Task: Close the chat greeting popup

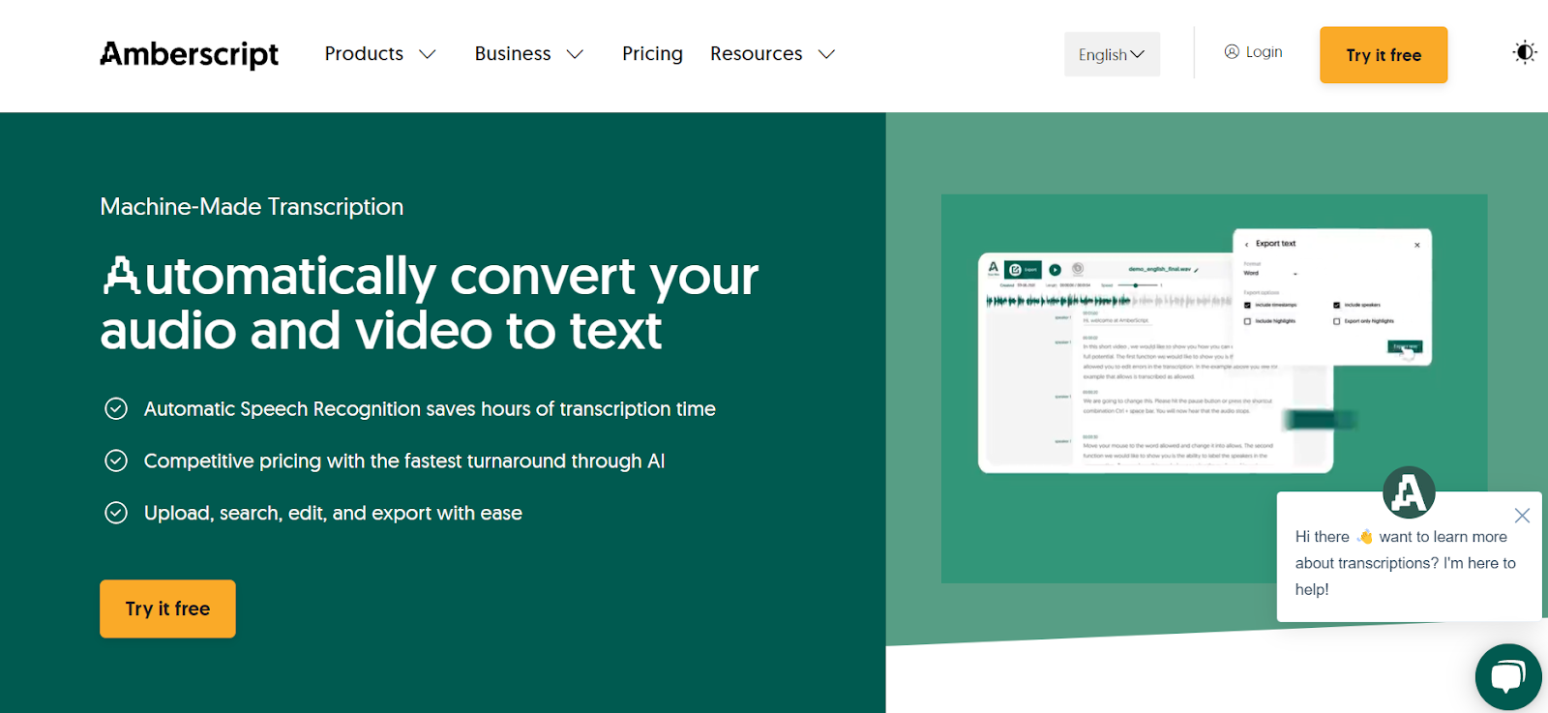Action: [1522, 516]
